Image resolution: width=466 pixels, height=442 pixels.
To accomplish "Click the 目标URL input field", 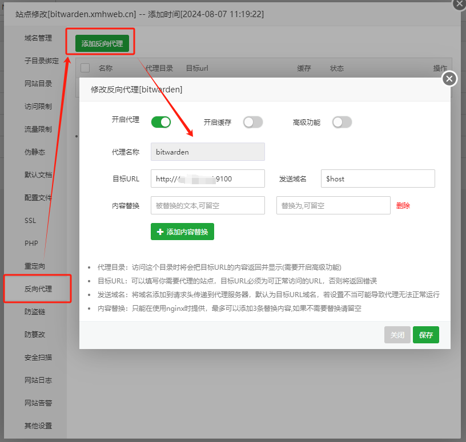I will [208, 179].
